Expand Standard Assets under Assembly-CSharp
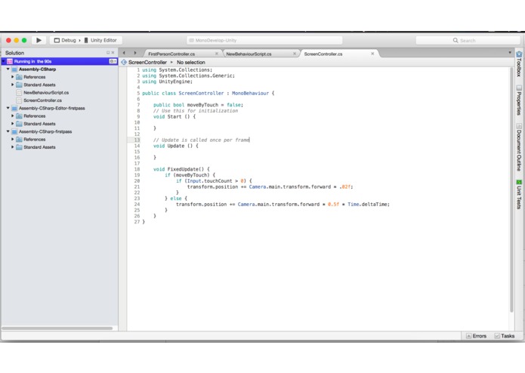Image resolution: width=525 pixels, height=373 pixels. coord(13,85)
